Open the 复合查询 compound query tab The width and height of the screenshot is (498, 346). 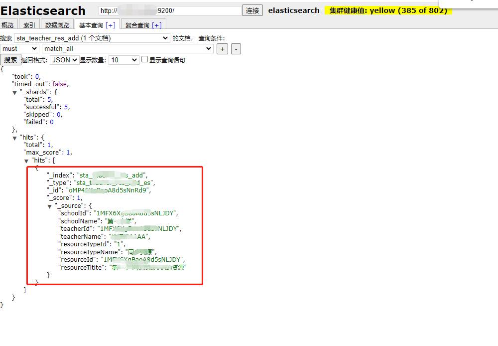[137, 25]
